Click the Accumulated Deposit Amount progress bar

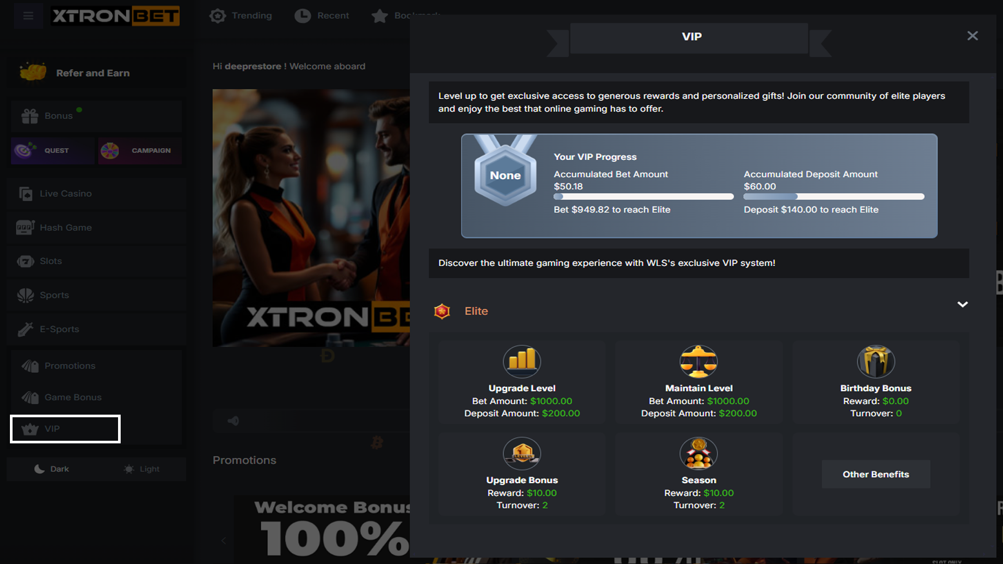[834, 197]
